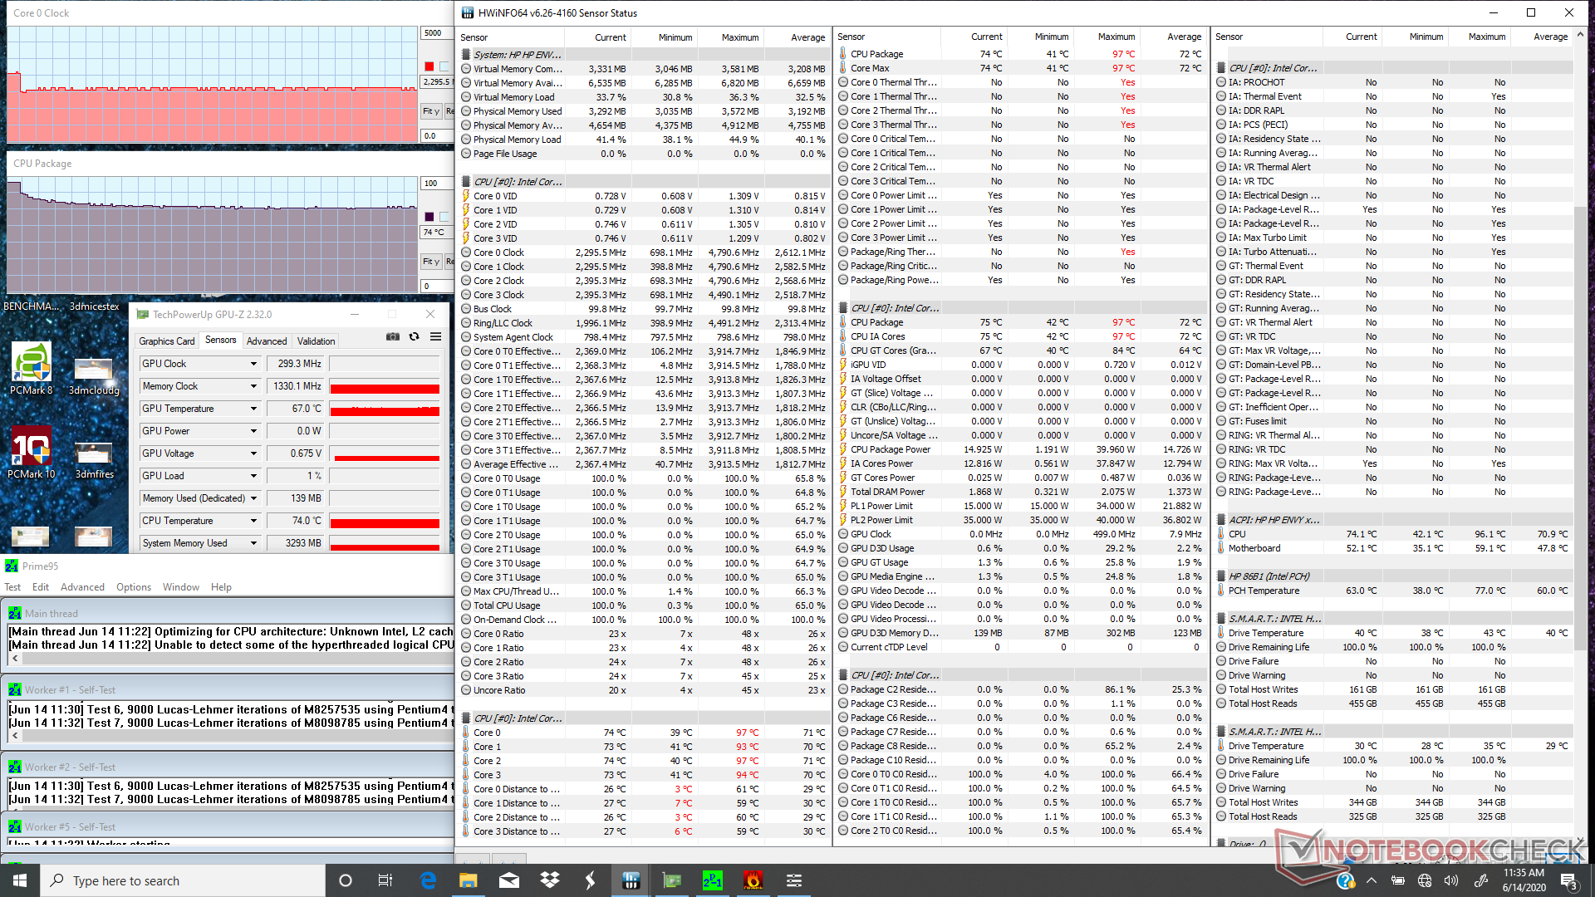Image resolution: width=1595 pixels, height=897 pixels.
Task: Click the GPU-Z title bar icon
Action: [x=143, y=314]
